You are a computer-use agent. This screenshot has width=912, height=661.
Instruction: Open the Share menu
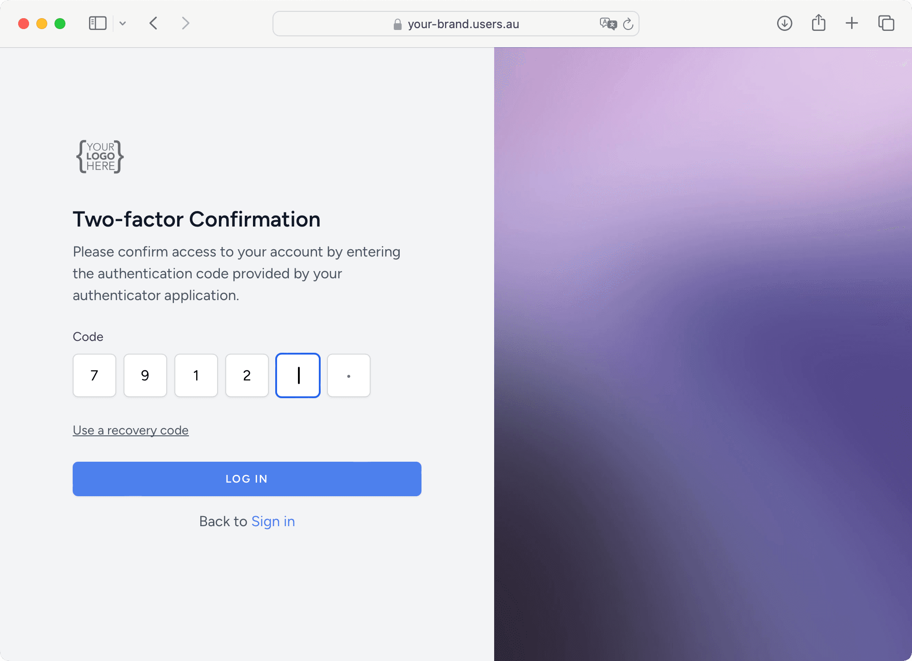coord(818,23)
